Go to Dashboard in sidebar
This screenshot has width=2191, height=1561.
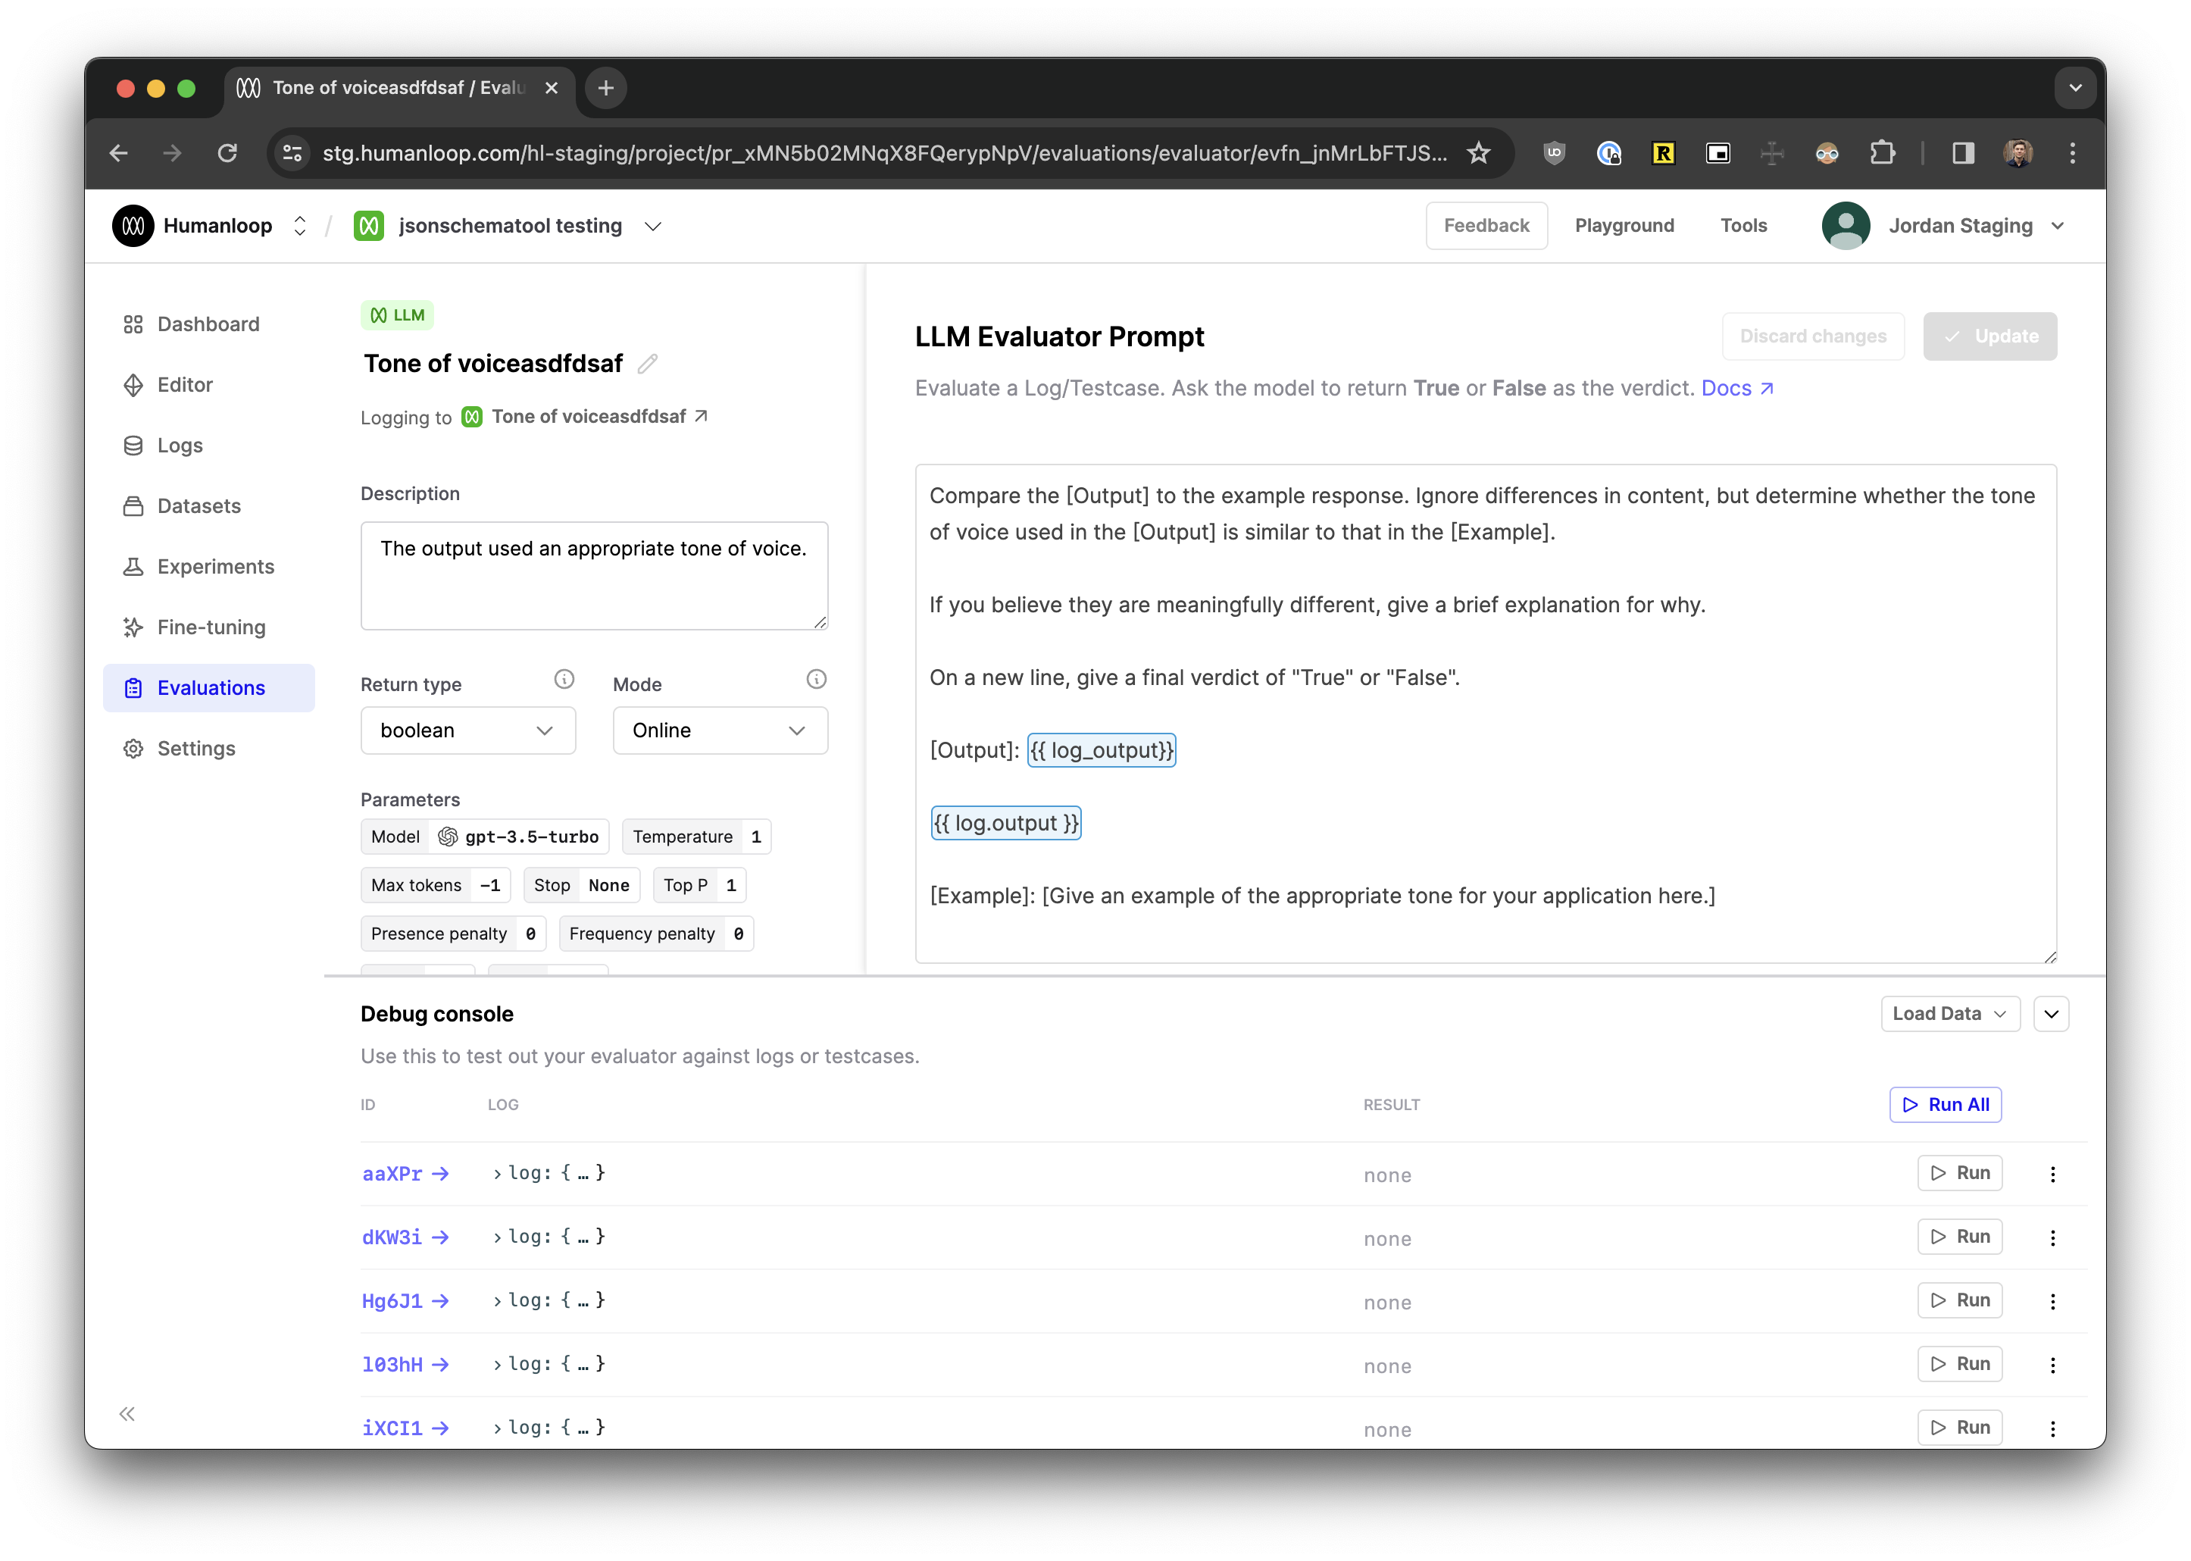[208, 324]
